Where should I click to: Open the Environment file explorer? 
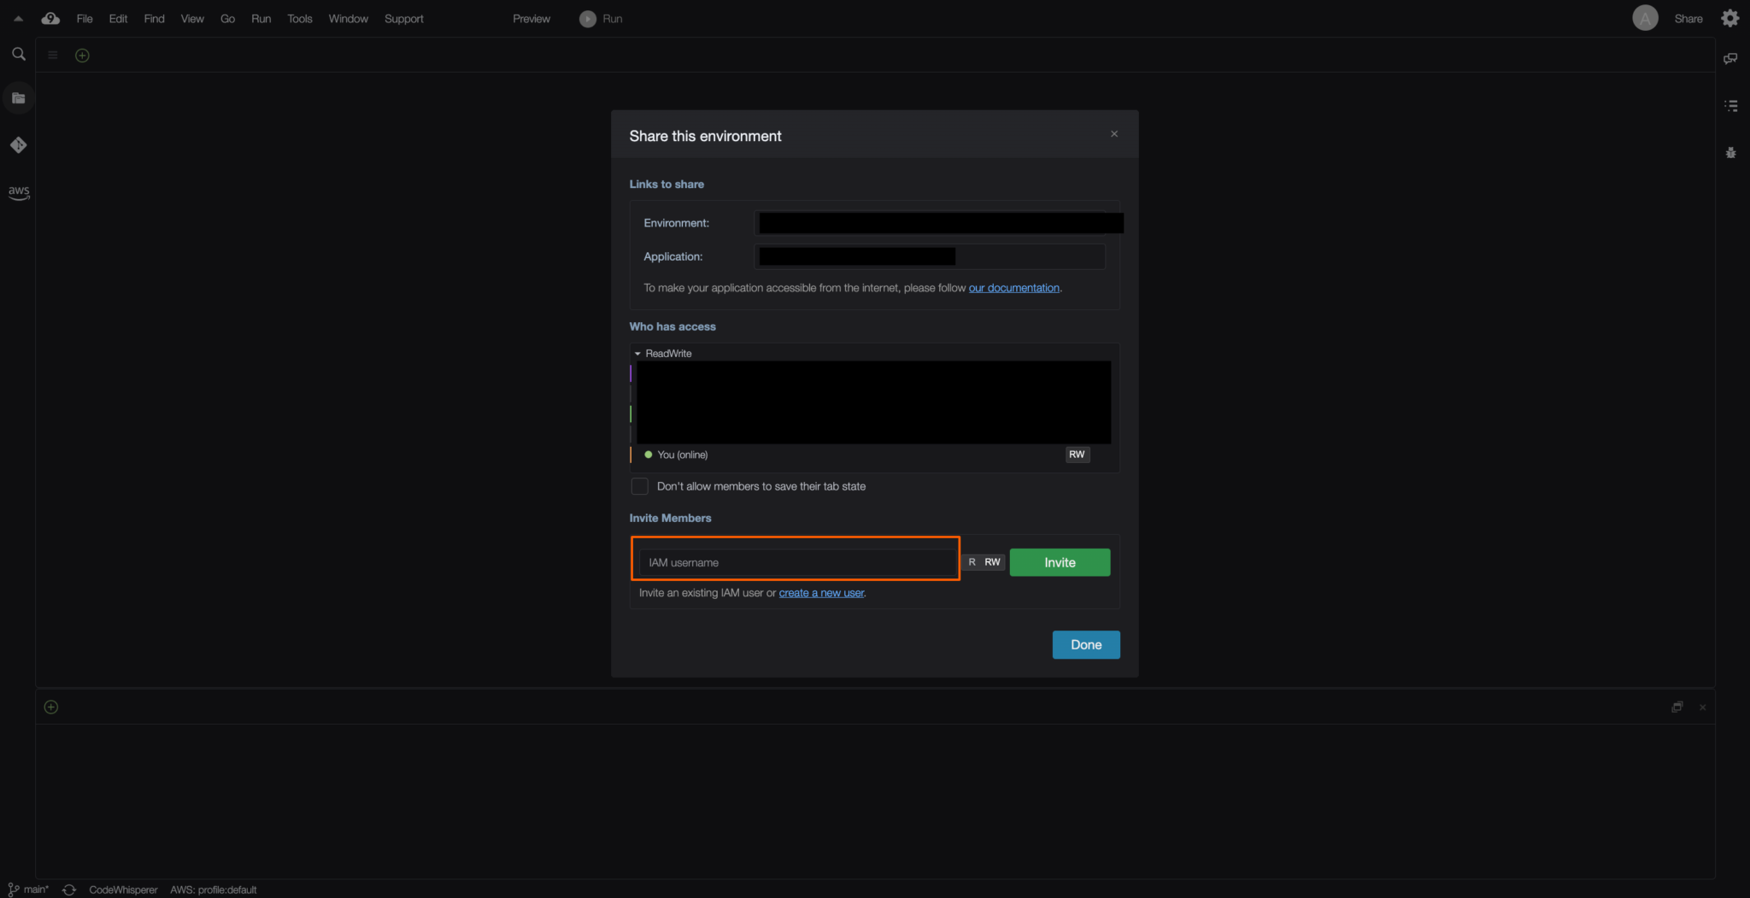(x=18, y=97)
